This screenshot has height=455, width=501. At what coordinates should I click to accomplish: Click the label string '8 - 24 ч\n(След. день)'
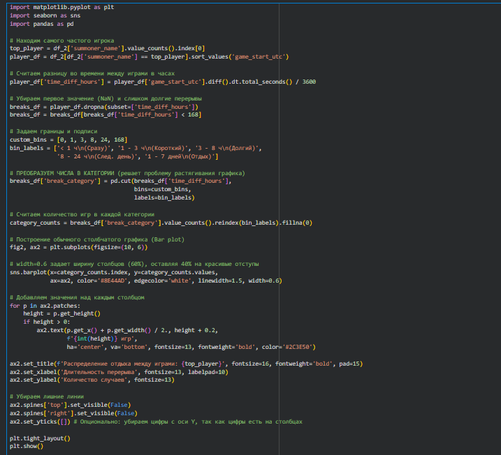coord(98,156)
